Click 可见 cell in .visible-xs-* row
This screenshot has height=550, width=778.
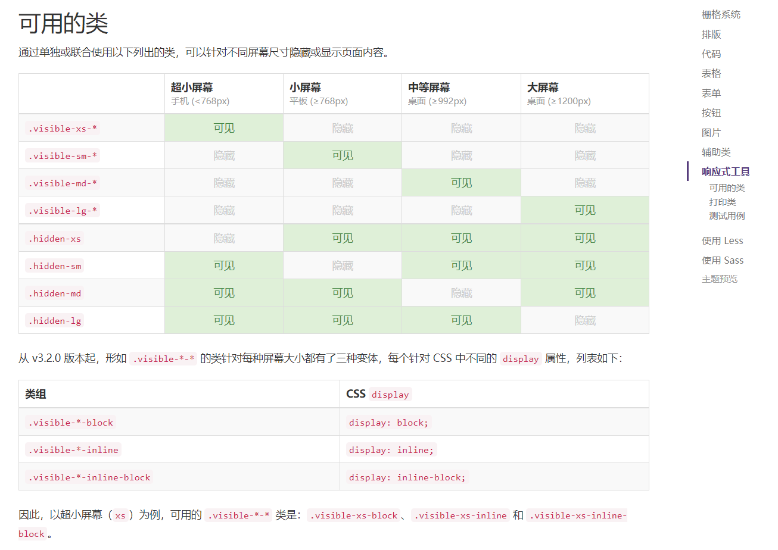[224, 128]
